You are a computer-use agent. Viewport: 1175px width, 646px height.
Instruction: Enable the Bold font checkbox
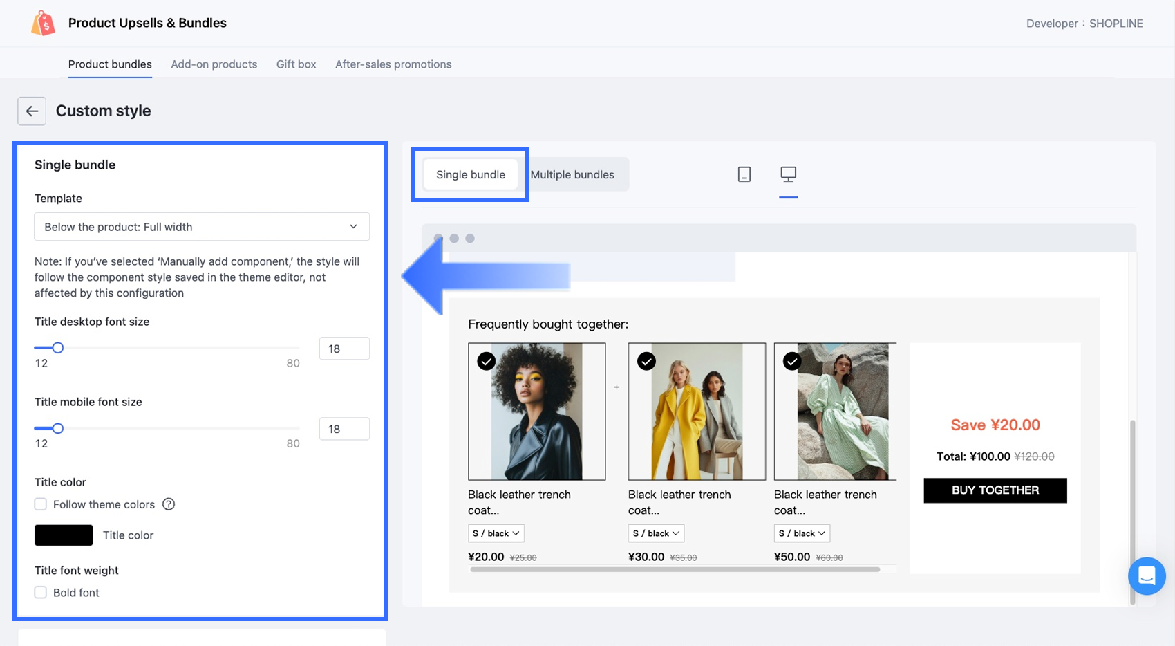[41, 593]
